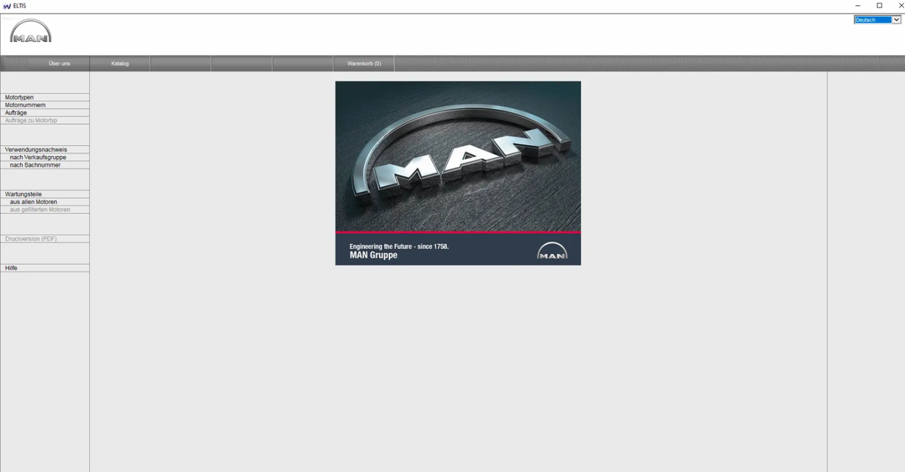Viewport: 905px width, 472px height.
Task: Maximize the ELTIS window
Action: coord(879,6)
